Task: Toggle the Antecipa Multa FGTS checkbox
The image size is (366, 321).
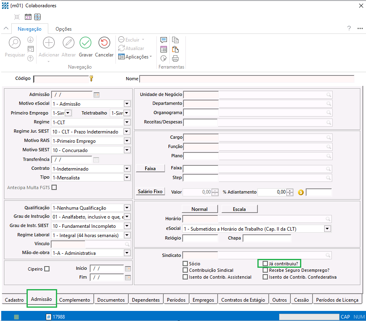Action: point(54,188)
